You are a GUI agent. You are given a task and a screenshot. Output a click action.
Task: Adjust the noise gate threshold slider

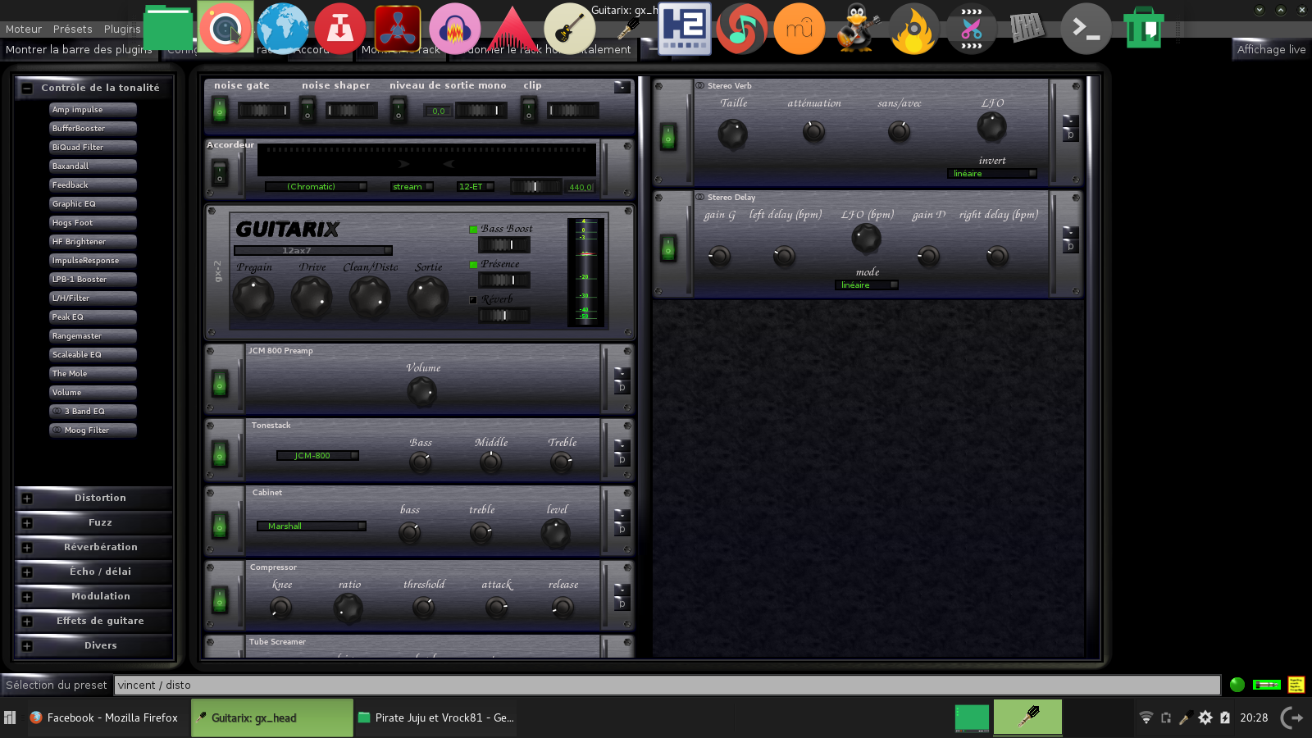click(263, 110)
